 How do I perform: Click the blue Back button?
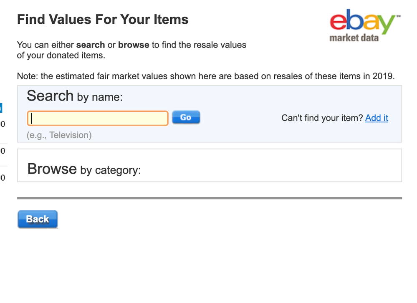point(38,219)
